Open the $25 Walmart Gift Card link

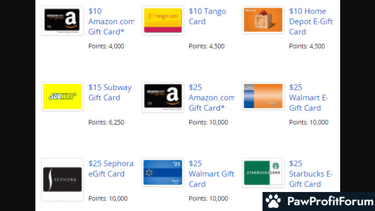tap(211, 174)
